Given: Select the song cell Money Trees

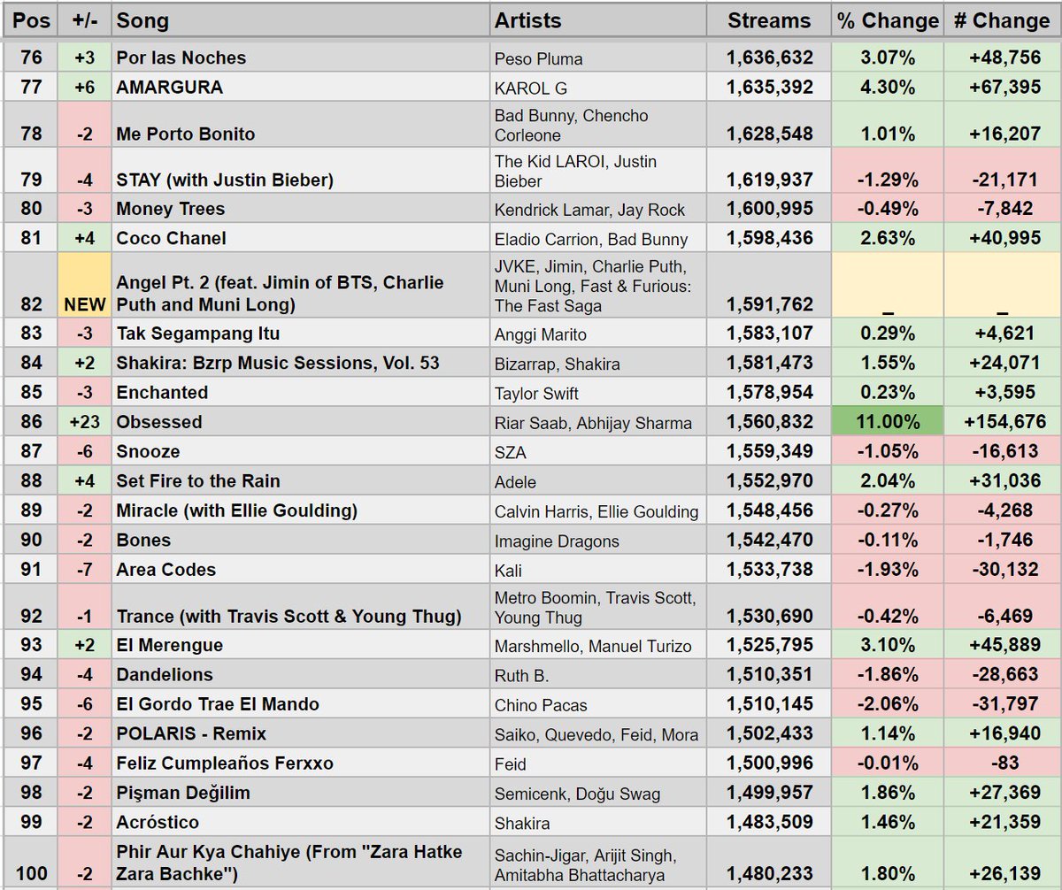Looking at the screenshot, I should point(301,209).
